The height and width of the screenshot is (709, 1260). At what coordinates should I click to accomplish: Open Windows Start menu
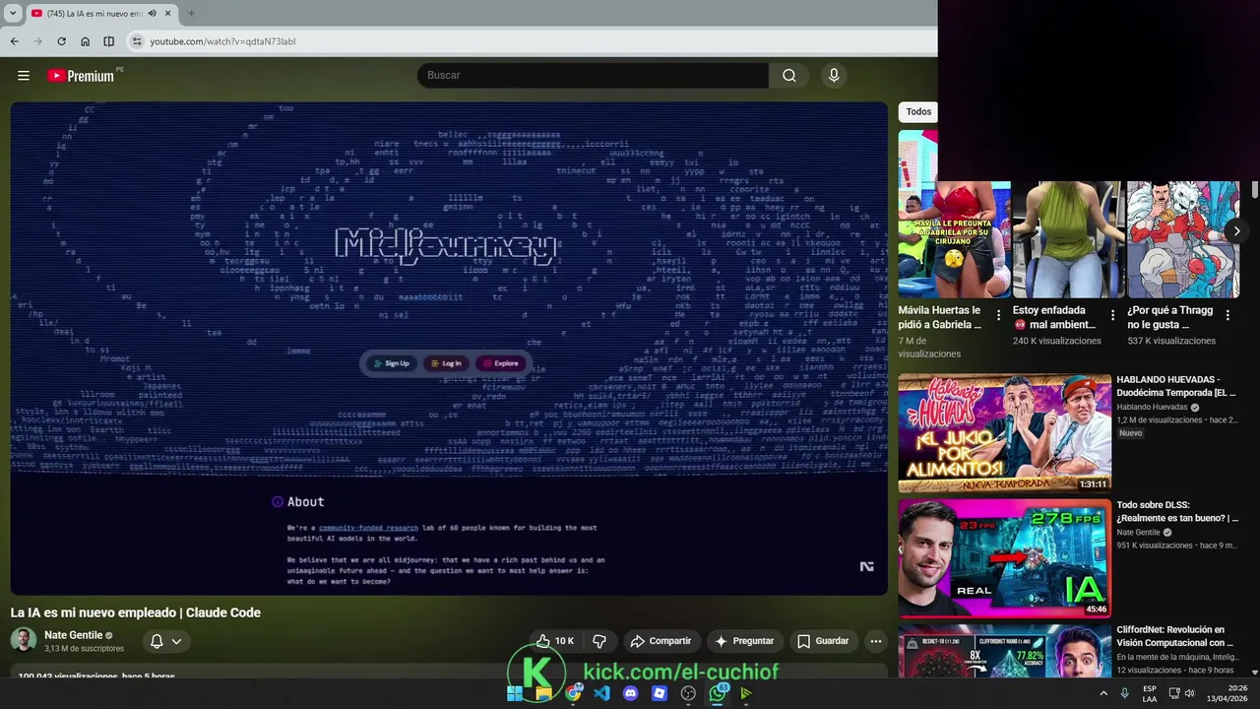coord(514,693)
